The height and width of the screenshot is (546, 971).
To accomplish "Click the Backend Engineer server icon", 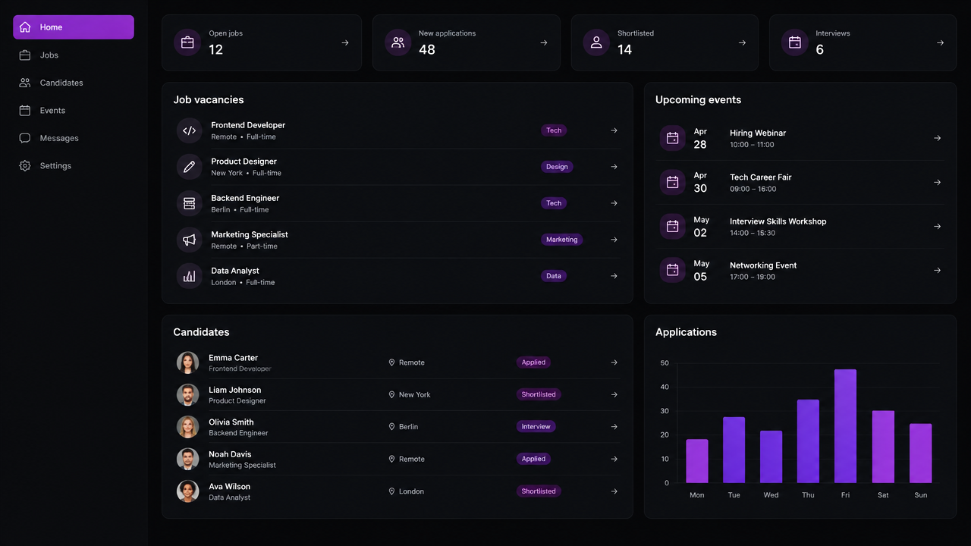I will tap(190, 203).
